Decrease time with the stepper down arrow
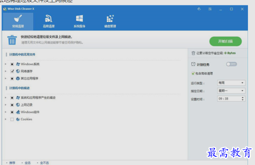The height and width of the screenshot is (165, 255). coord(242,100)
